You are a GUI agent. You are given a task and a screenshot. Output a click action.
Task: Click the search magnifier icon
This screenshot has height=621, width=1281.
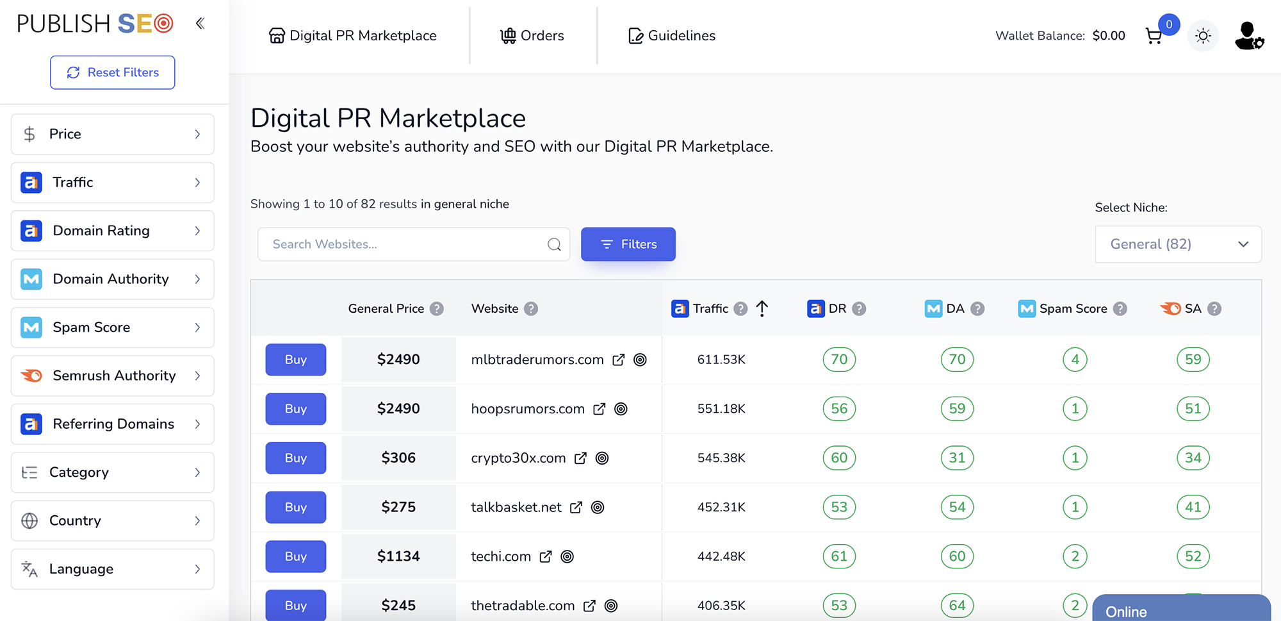(x=554, y=244)
